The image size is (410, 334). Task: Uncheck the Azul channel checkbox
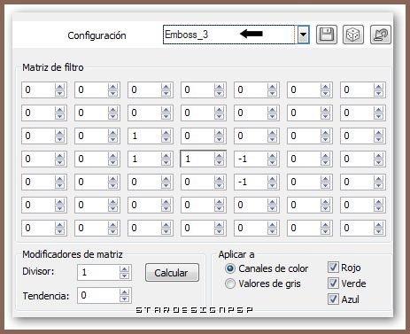click(333, 299)
